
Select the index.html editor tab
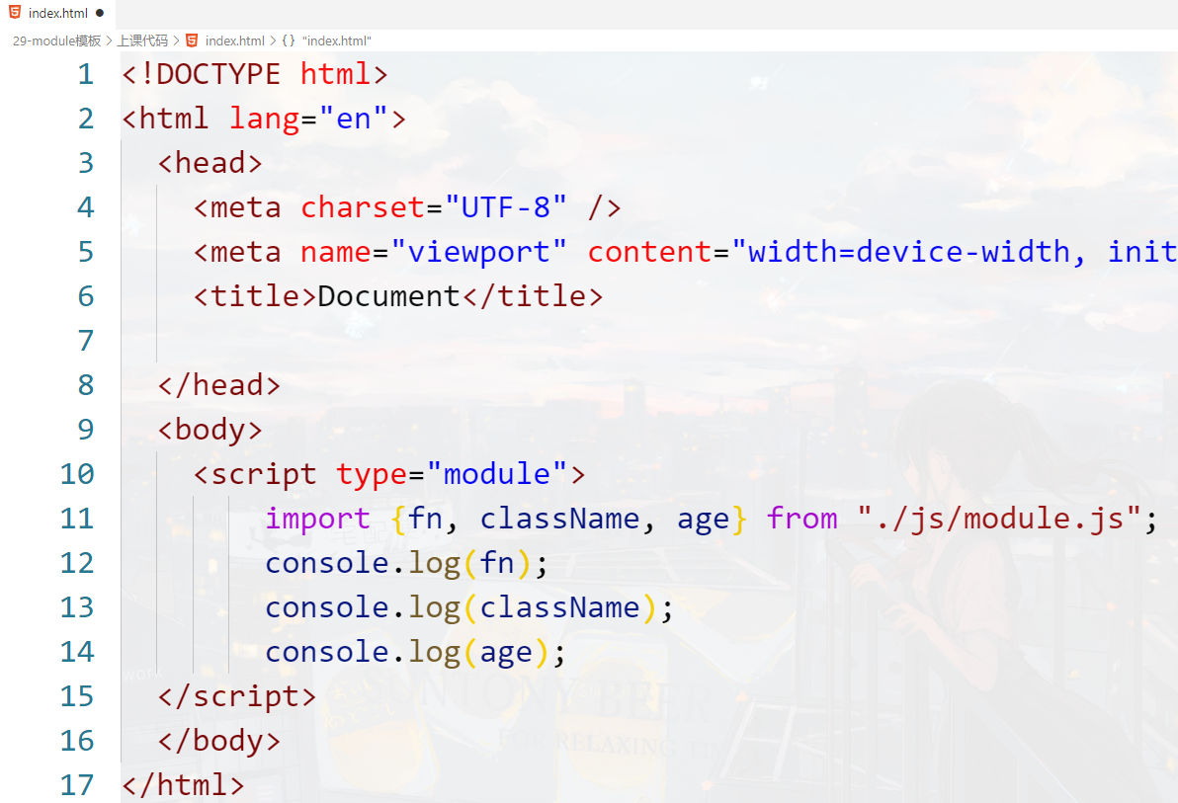(58, 14)
